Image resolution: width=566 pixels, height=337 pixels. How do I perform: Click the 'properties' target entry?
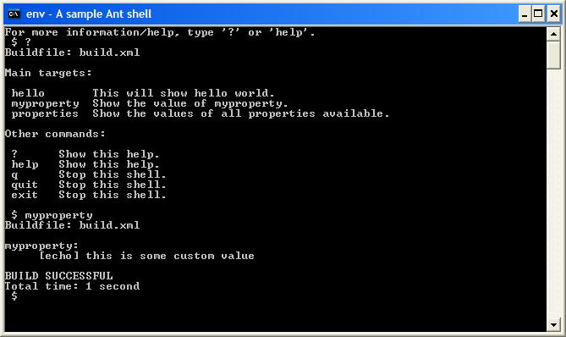point(45,113)
